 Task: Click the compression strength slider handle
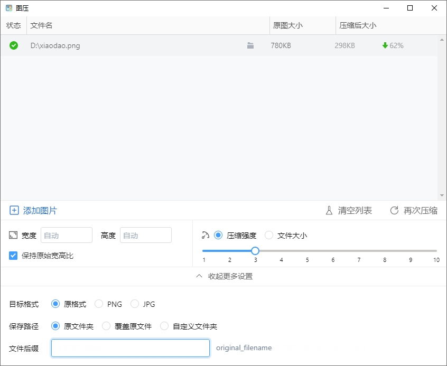coord(255,251)
